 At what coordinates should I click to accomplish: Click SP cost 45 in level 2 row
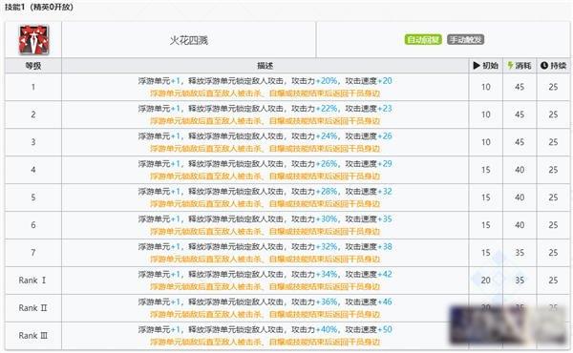tap(520, 114)
